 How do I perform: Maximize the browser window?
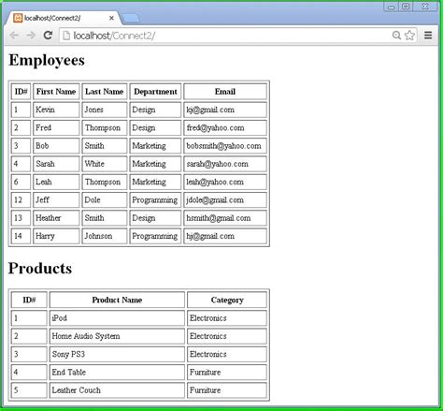406,7
